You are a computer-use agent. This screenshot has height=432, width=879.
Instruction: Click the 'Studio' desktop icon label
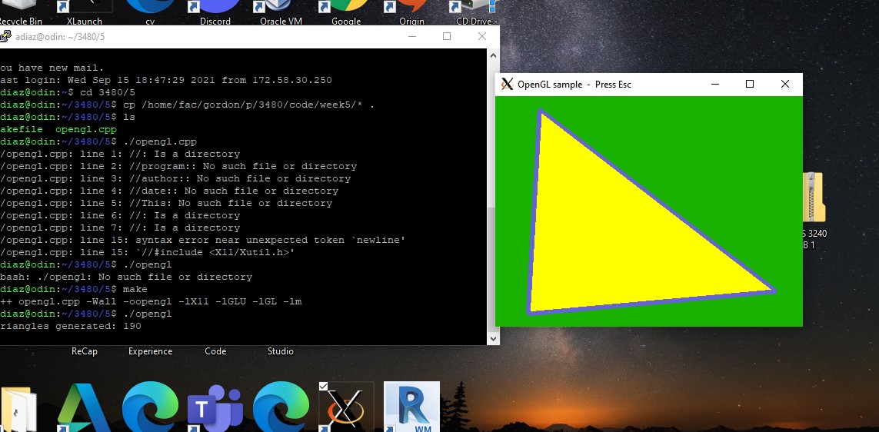(280, 351)
